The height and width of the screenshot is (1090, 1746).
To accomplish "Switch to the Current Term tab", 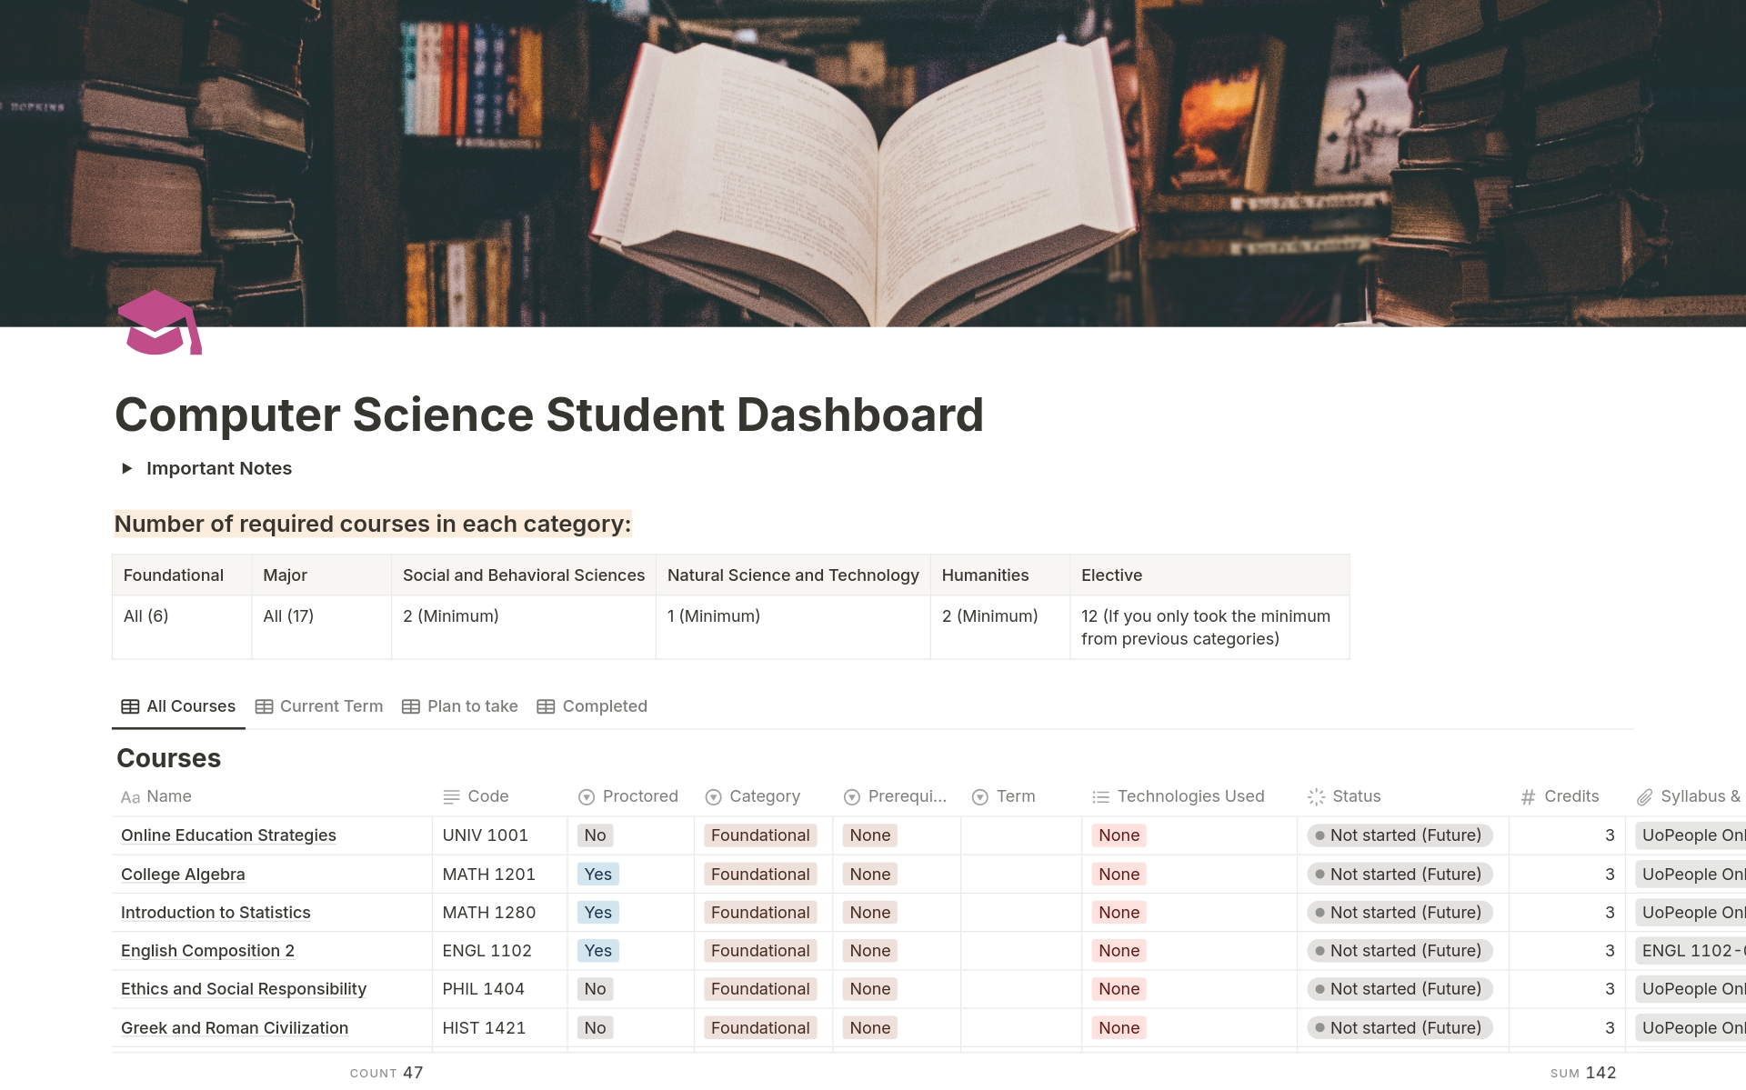I will click(x=319, y=706).
